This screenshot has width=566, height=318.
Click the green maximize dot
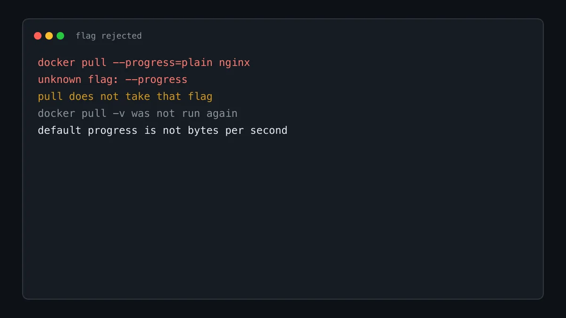tap(60, 36)
